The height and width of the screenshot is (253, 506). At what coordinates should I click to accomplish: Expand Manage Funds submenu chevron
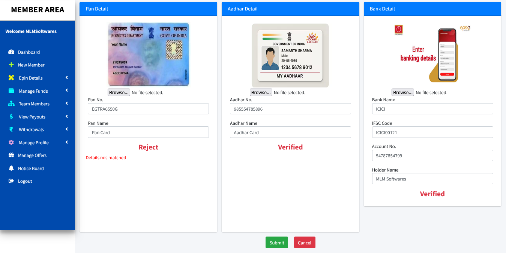[67, 90]
